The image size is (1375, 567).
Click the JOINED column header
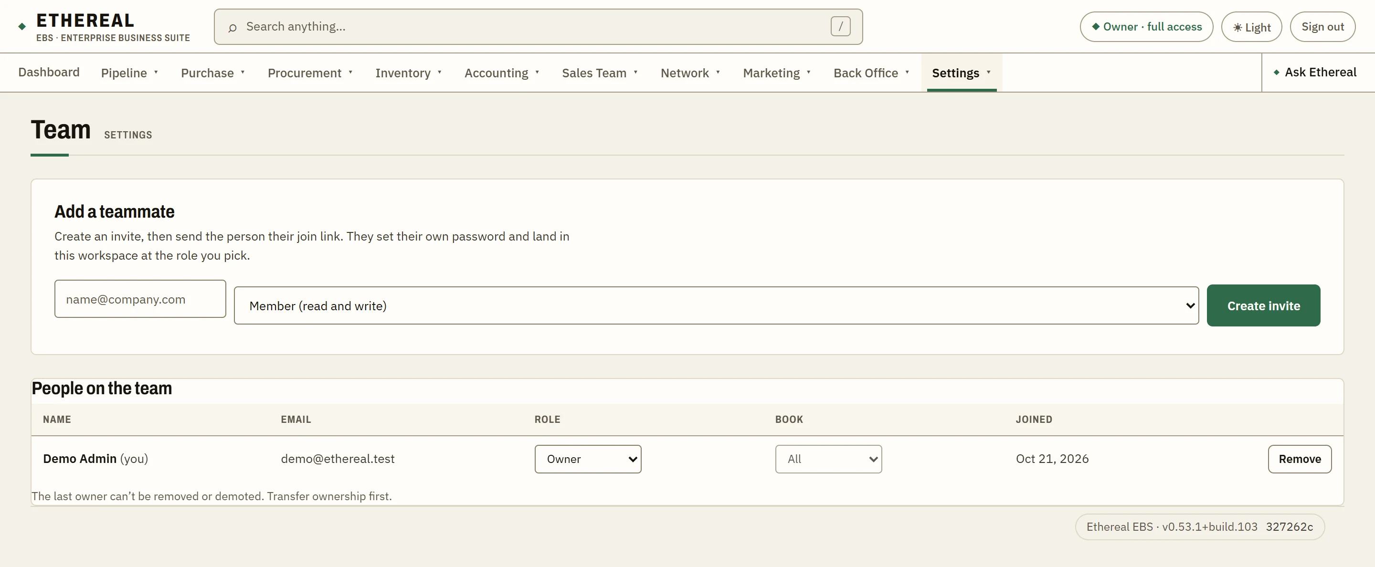click(x=1034, y=419)
